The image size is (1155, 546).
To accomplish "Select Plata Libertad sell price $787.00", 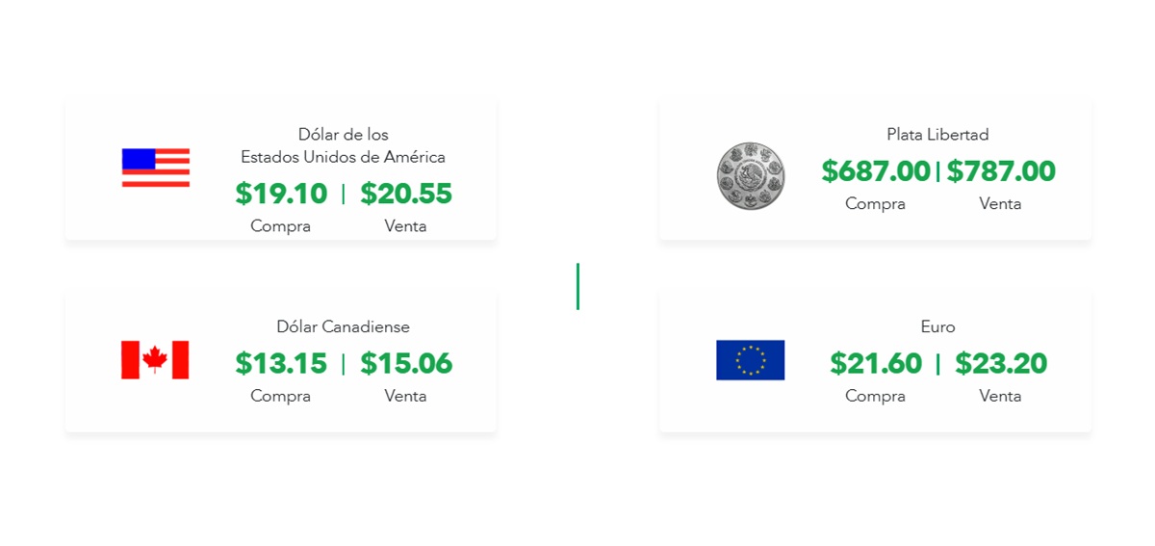I will tap(1001, 171).
